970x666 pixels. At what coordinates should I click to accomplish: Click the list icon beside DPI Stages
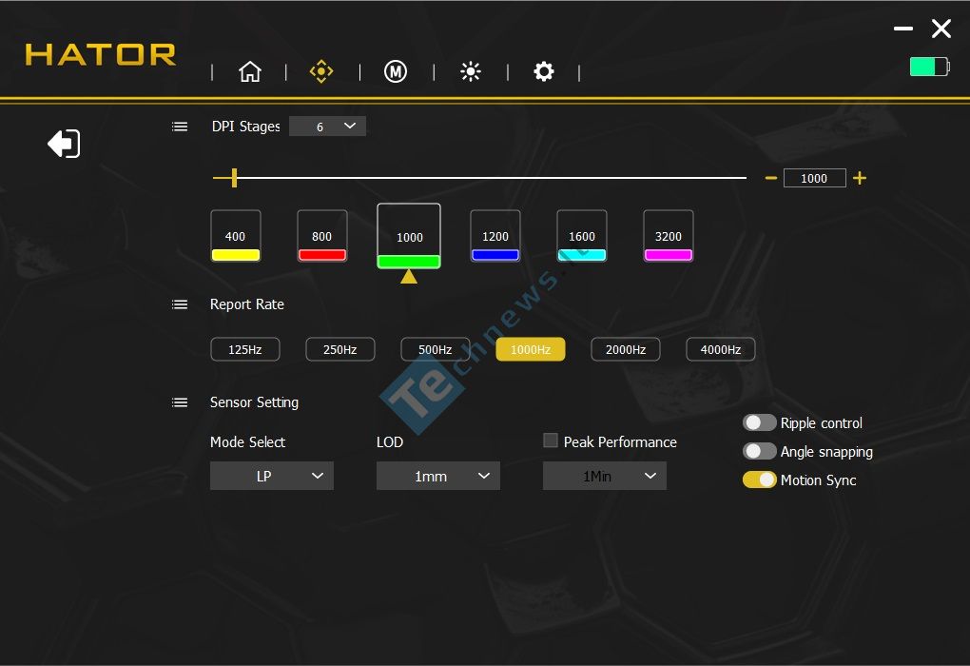[180, 127]
